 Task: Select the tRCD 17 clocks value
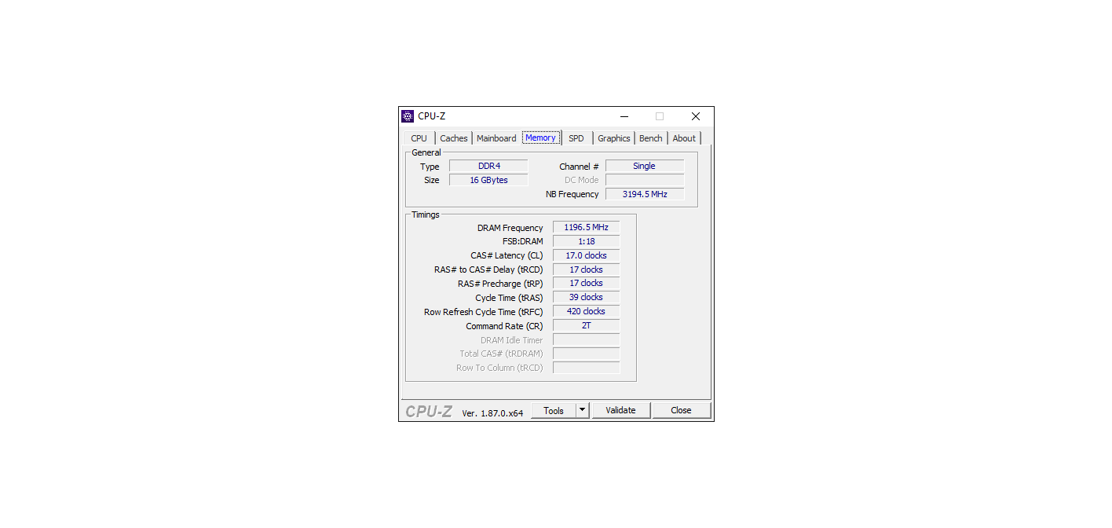coord(587,269)
